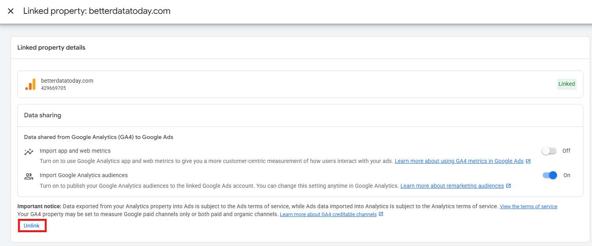Click the Important notice bold text
This screenshot has width=592, height=246.
pyautogui.click(x=39, y=206)
